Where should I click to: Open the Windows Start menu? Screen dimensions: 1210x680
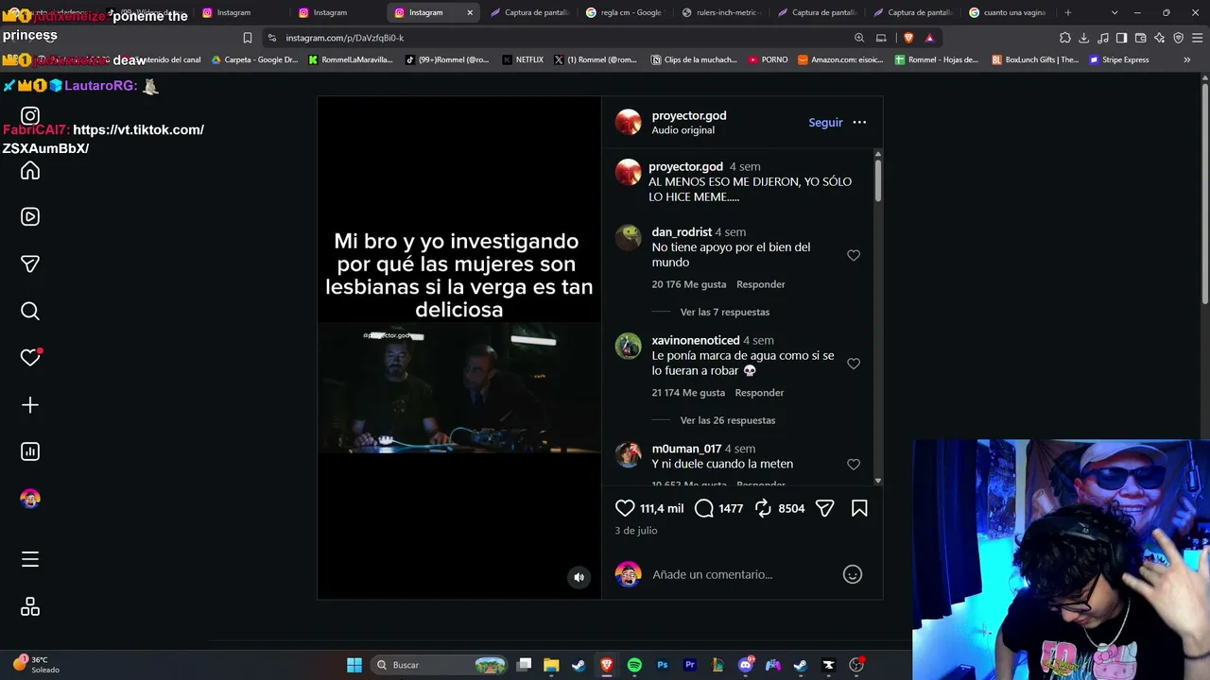[354, 665]
